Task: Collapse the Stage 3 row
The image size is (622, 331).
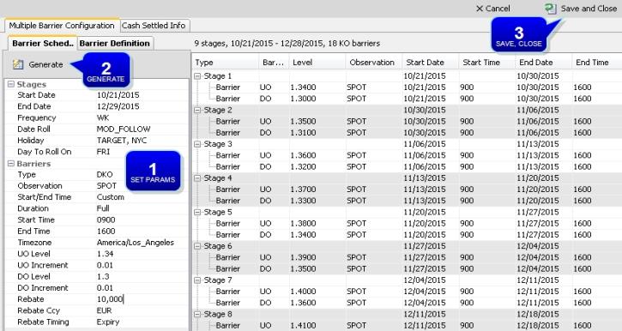Action: 197,144
